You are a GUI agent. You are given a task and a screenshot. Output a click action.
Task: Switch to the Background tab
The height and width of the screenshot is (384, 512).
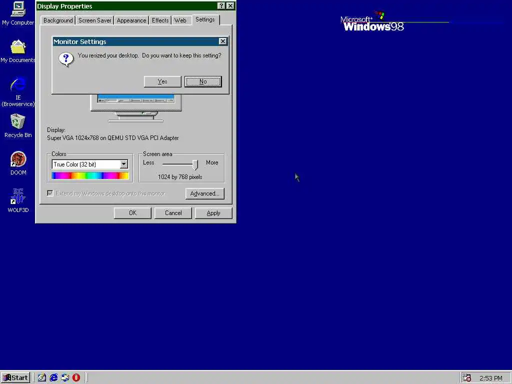[x=58, y=20]
